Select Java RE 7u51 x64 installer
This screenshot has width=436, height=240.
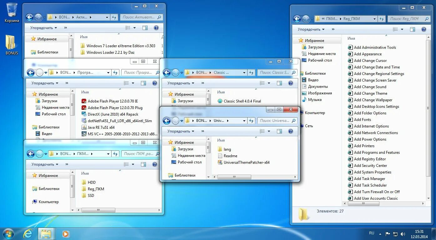(98, 127)
